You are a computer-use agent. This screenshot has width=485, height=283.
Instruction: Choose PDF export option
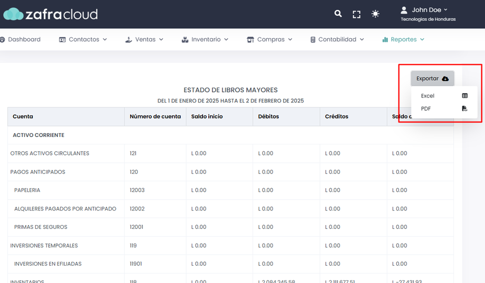(x=426, y=109)
